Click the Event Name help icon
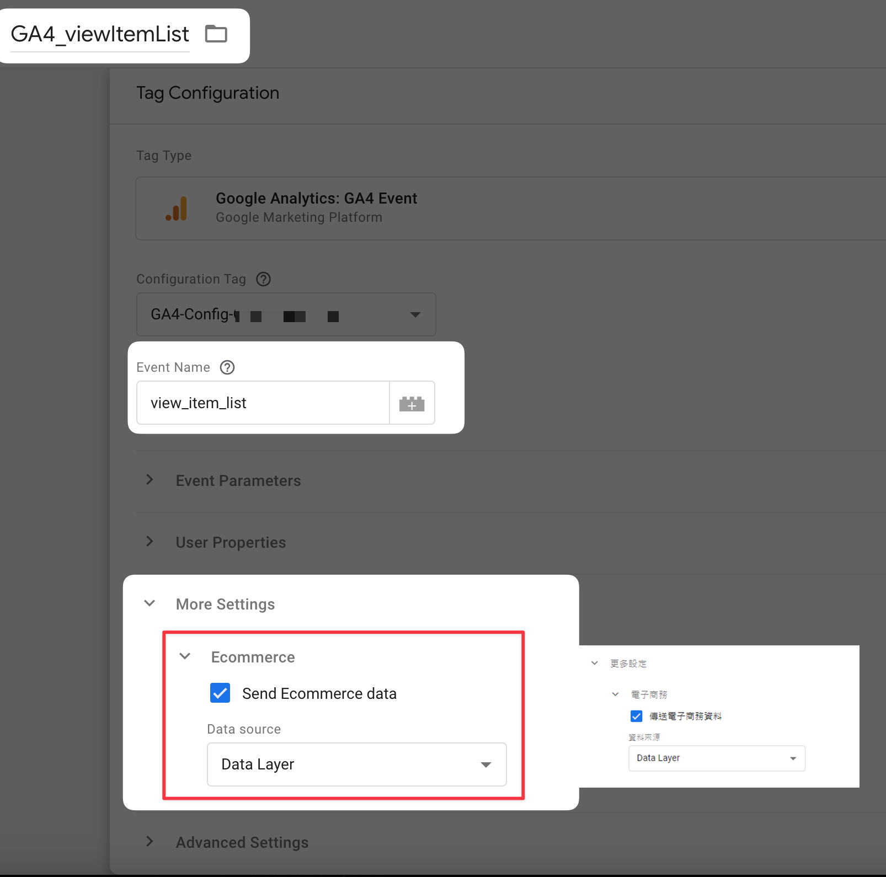Screen dimensions: 886x877 227,367
